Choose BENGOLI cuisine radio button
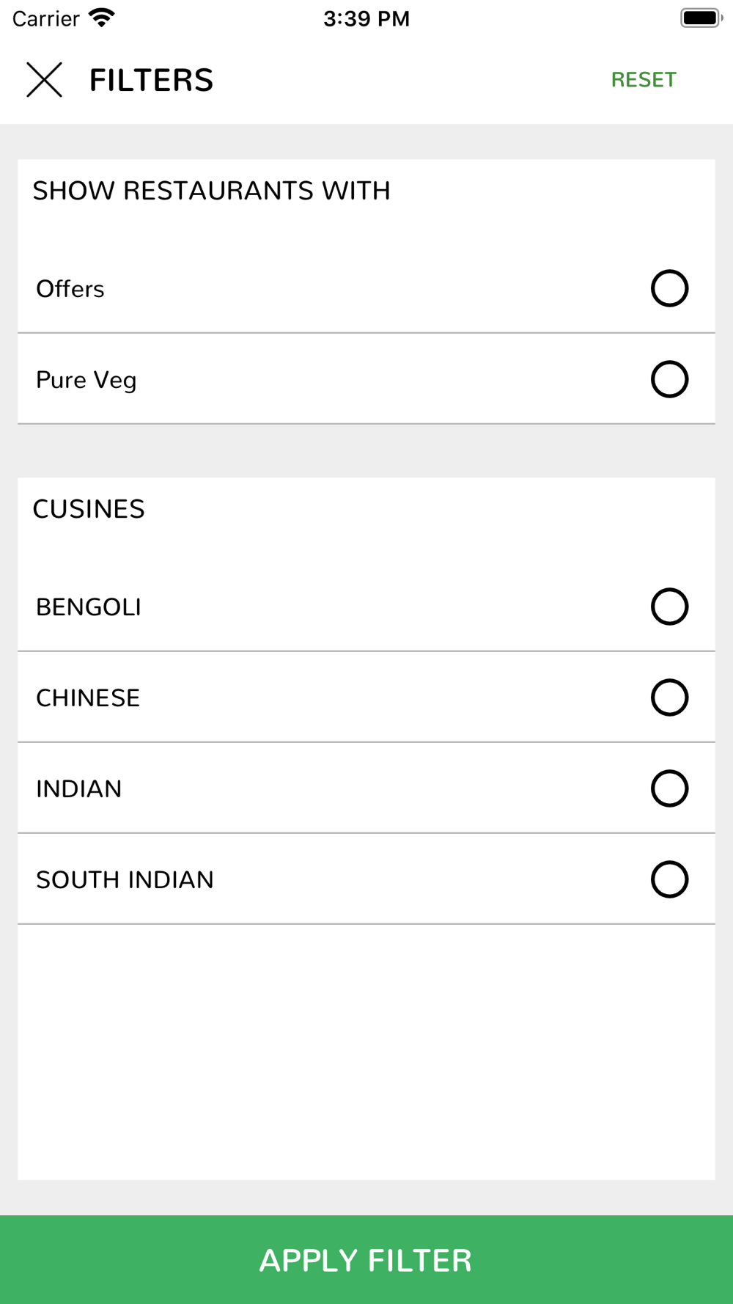The image size is (733, 1304). pos(669,607)
